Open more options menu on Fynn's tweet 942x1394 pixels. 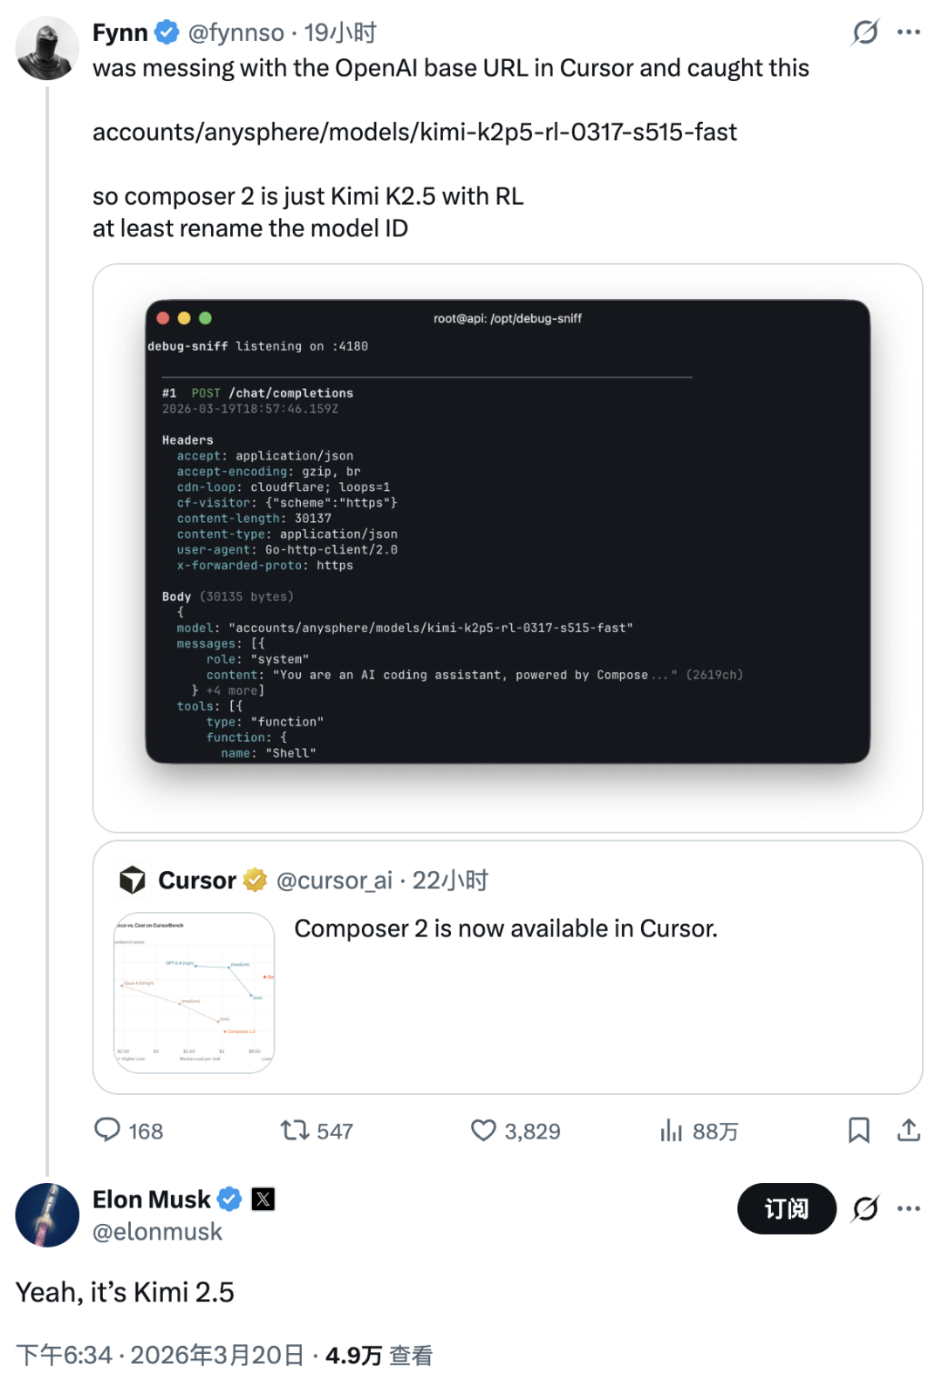[908, 32]
